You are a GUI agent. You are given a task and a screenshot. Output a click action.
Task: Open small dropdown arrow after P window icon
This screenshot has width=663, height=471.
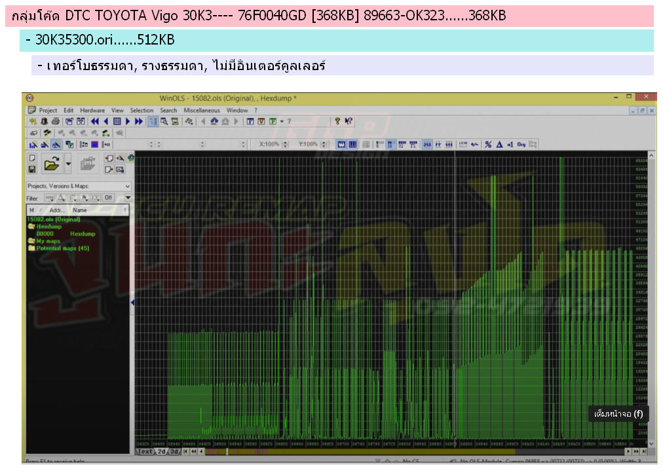tap(282, 121)
